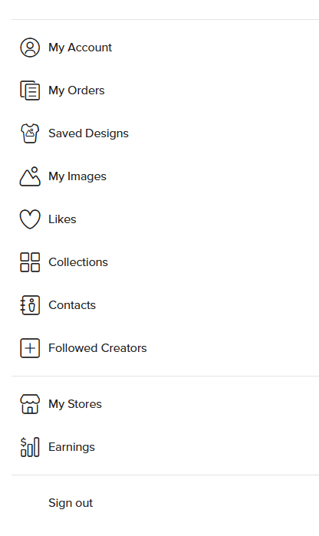Click the Saved Designs t-shirt icon
Screen dimensions: 319x536
(x=30, y=133)
